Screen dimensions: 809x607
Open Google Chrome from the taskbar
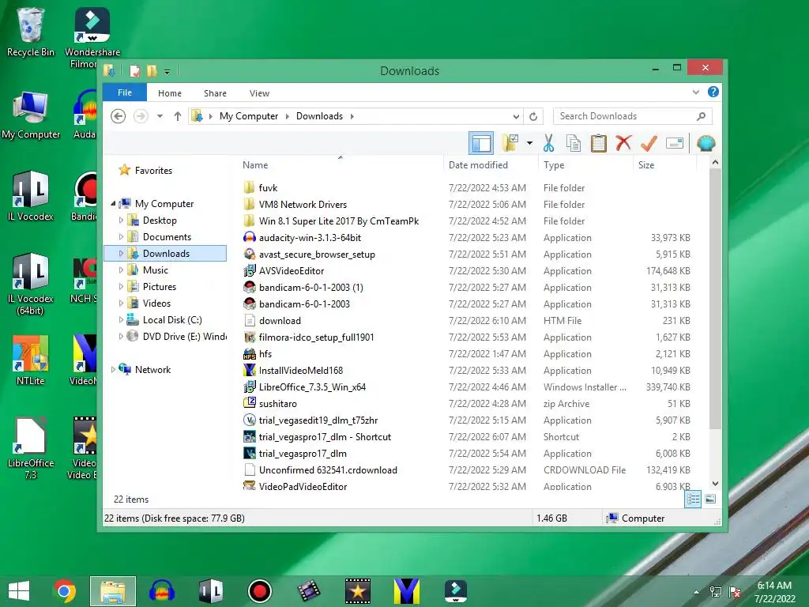pyautogui.click(x=65, y=591)
